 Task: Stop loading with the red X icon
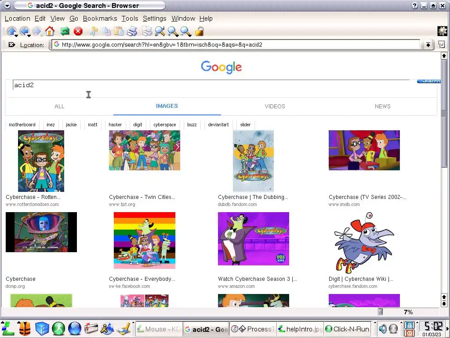click(78, 31)
